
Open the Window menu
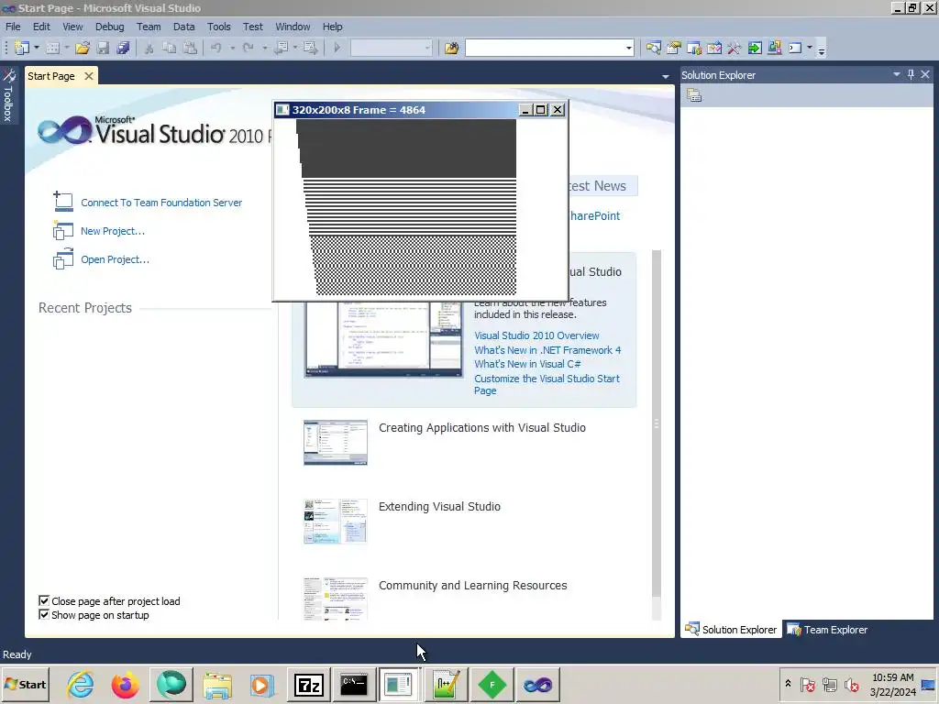pos(293,27)
